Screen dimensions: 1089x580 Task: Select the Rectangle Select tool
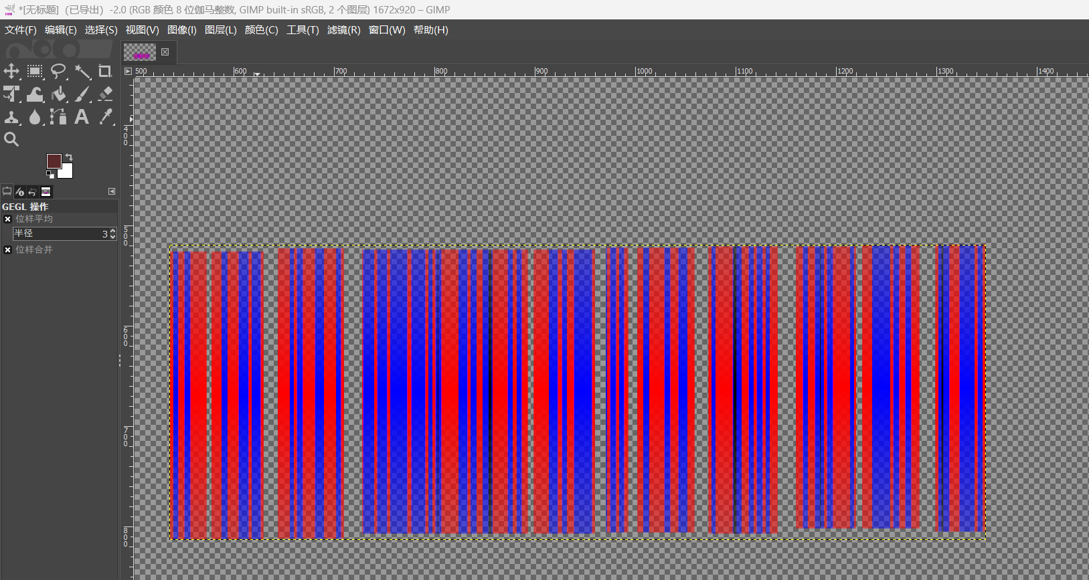coord(35,72)
